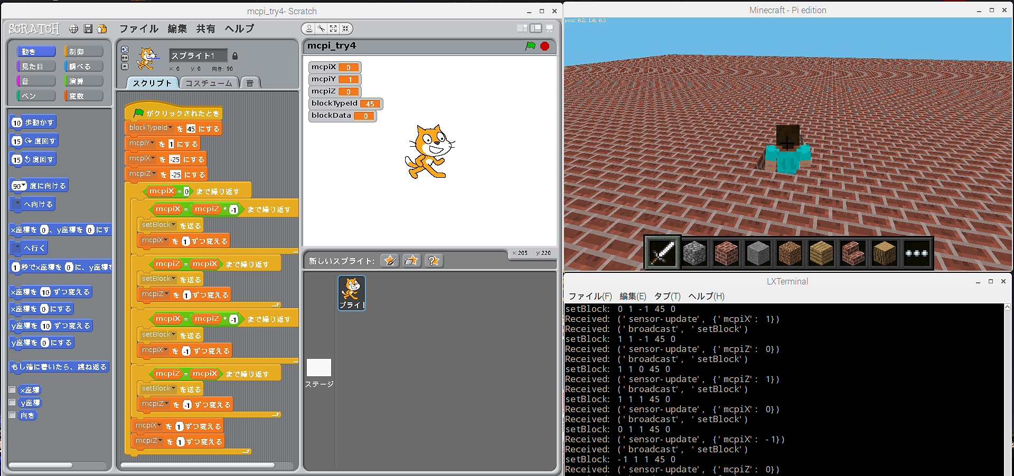The image size is (1014, 476).
Task: Select the sword in Minecraft hotbar
Action: tap(662, 253)
